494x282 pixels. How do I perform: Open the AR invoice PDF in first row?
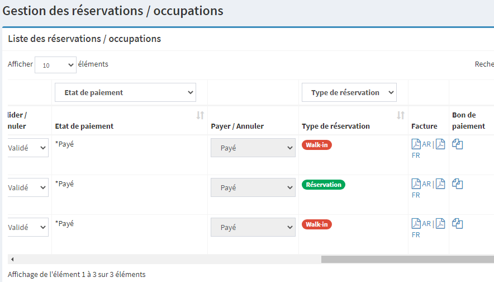pyautogui.click(x=416, y=144)
